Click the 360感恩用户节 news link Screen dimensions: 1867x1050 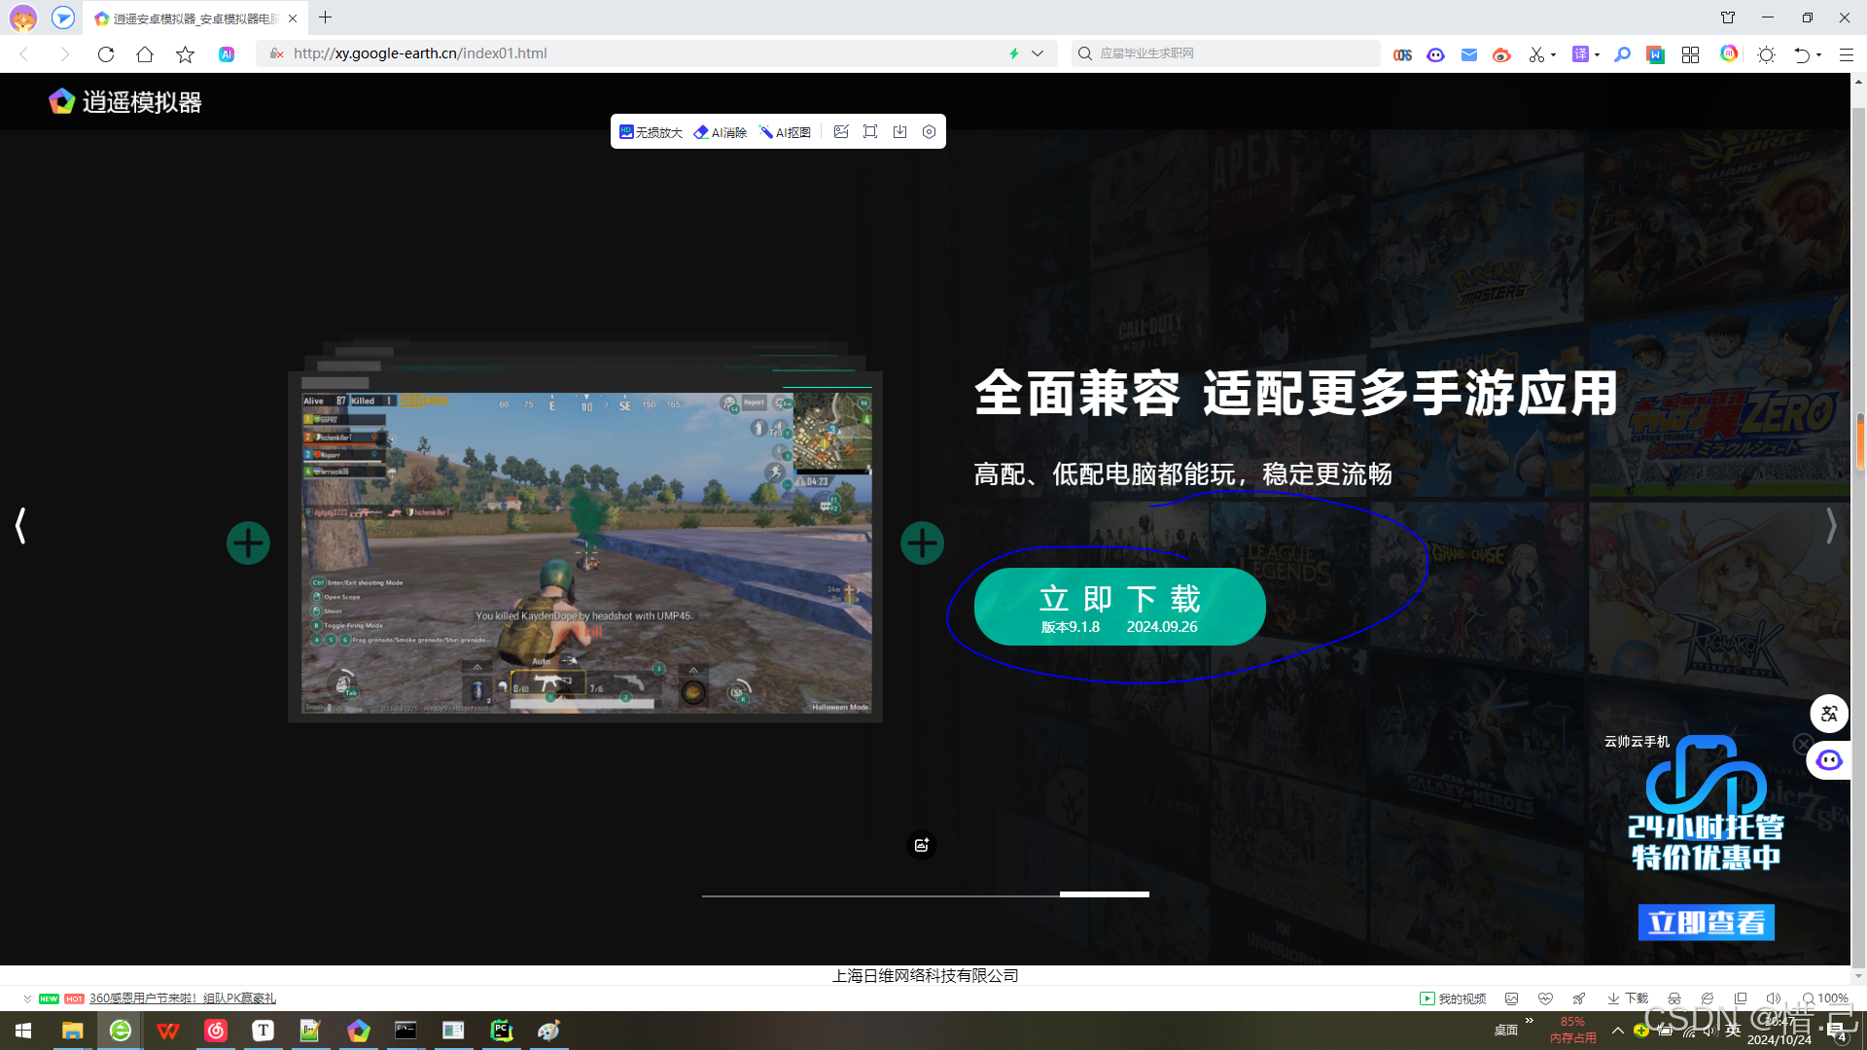click(183, 998)
